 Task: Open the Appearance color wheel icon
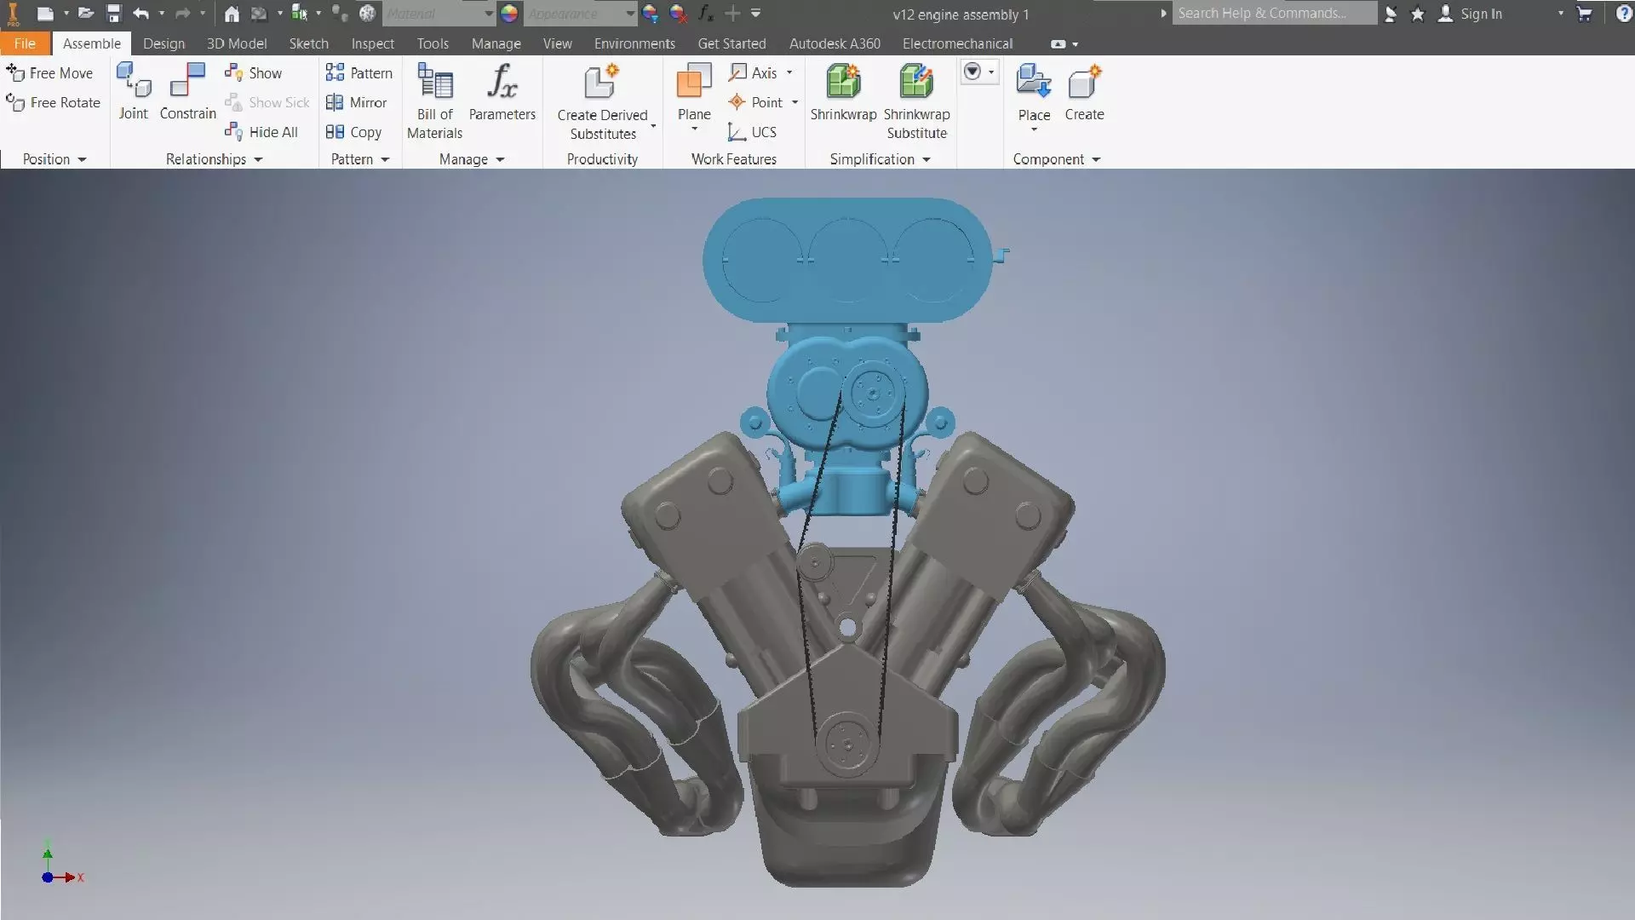pos(509,14)
